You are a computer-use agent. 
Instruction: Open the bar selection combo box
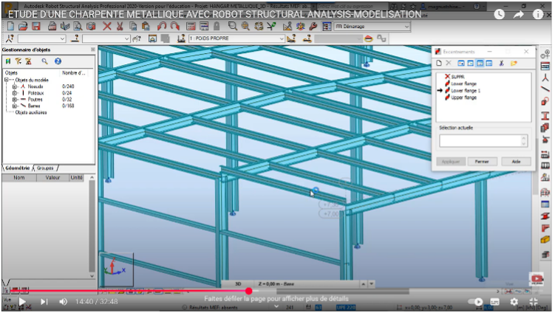(x=106, y=38)
